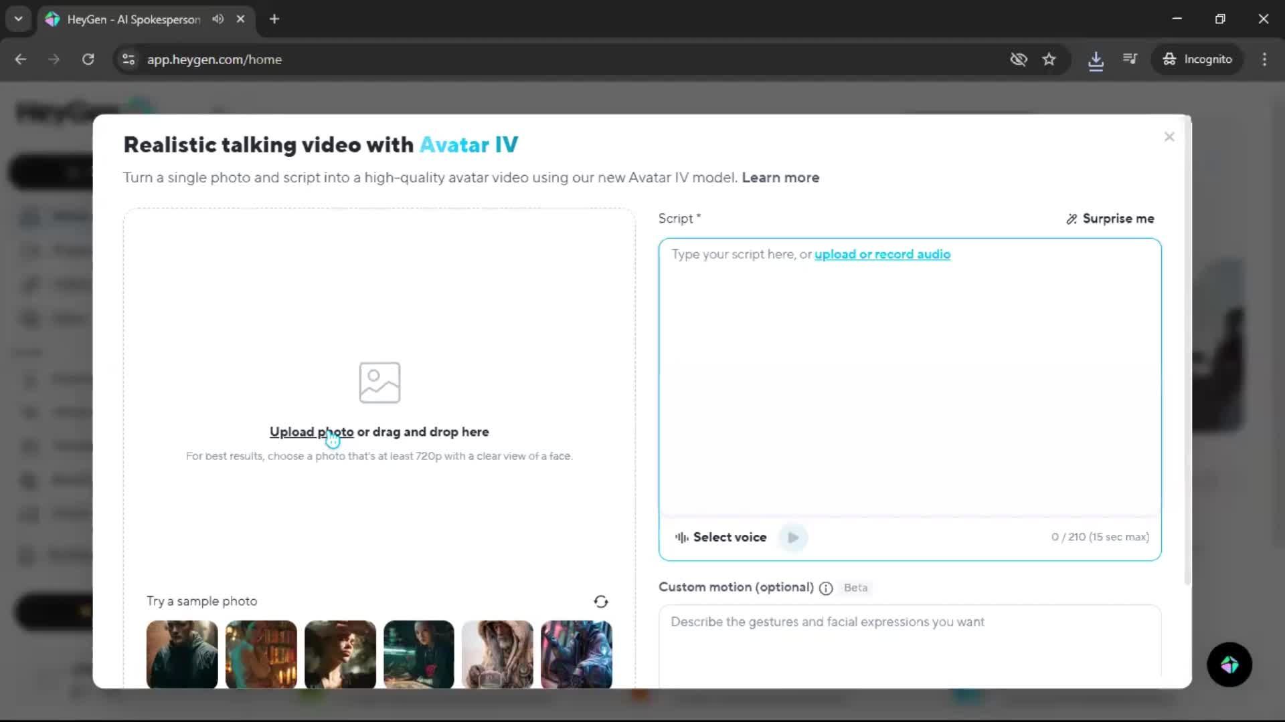The height and width of the screenshot is (722, 1285).
Task: Play the voice preview button
Action: [793, 537]
